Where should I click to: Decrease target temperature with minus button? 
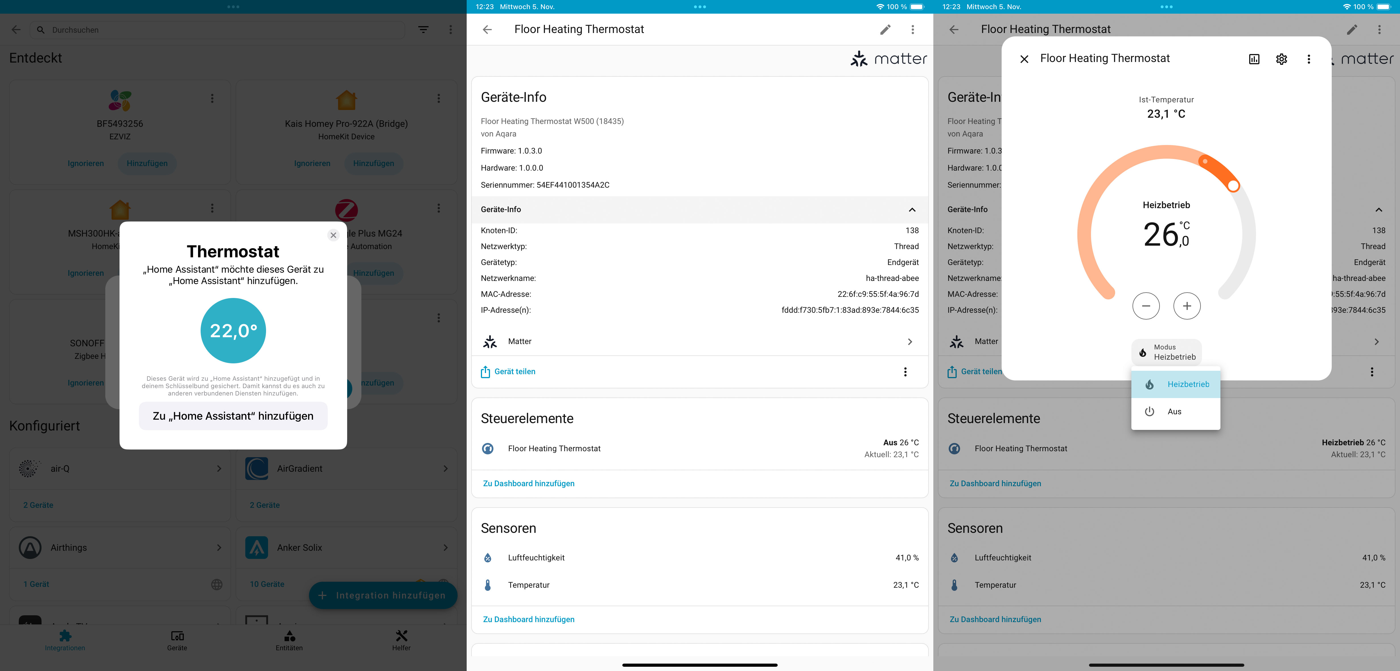click(x=1146, y=306)
